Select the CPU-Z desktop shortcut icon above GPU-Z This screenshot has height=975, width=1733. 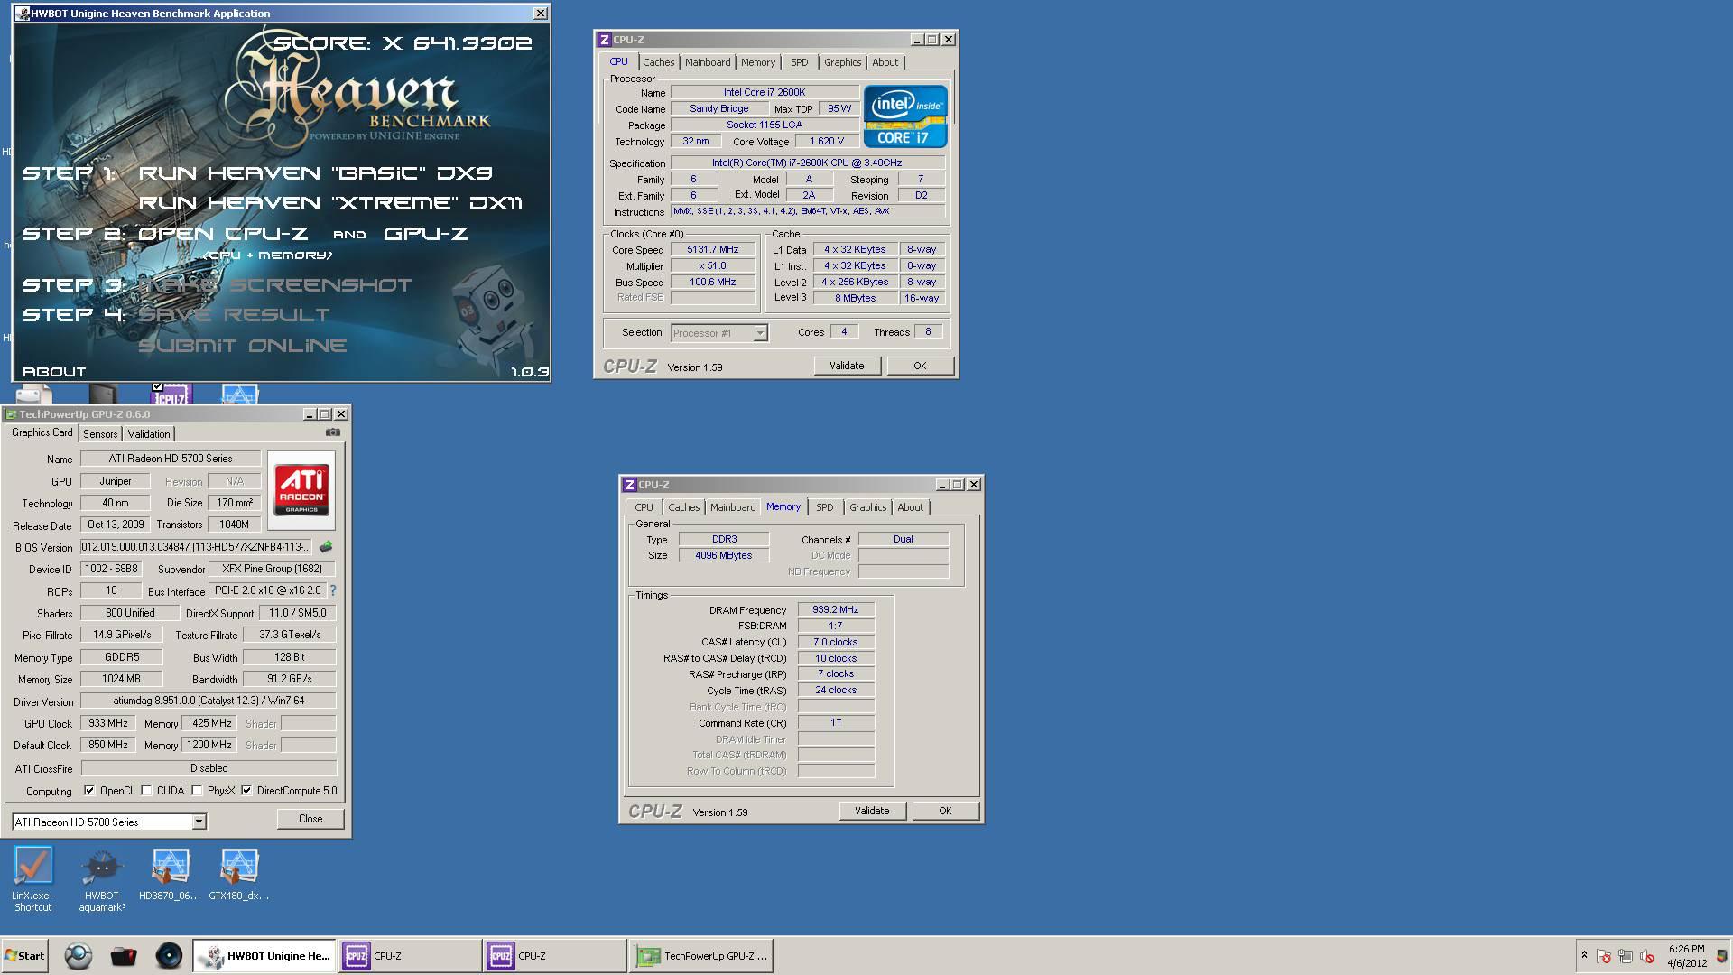pyautogui.click(x=171, y=394)
